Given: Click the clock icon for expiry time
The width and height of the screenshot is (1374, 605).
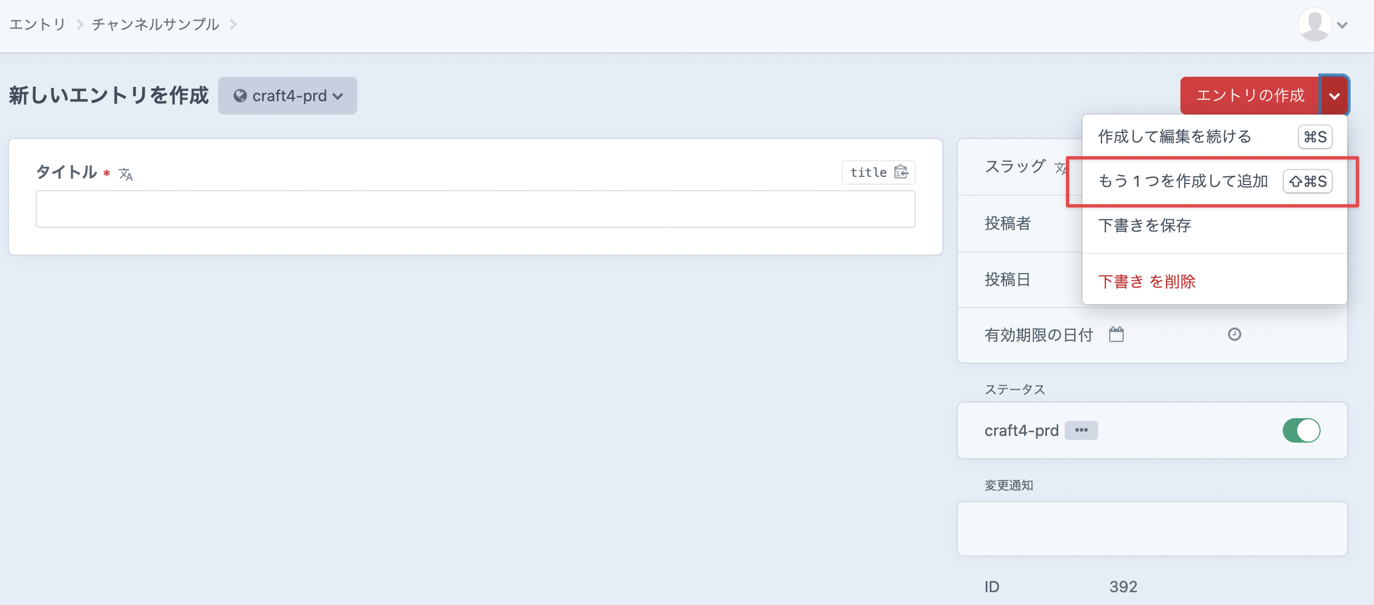Looking at the screenshot, I should (1234, 334).
